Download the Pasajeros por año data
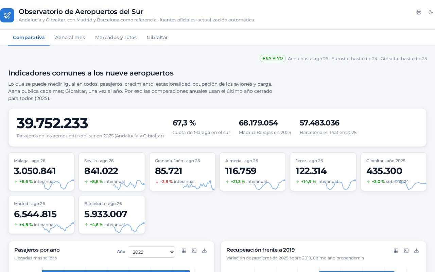 pyautogui.click(x=204, y=251)
